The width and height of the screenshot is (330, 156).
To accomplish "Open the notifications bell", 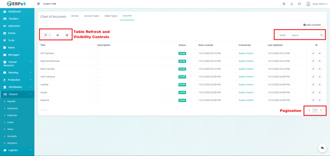I will click(x=292, y=4).
